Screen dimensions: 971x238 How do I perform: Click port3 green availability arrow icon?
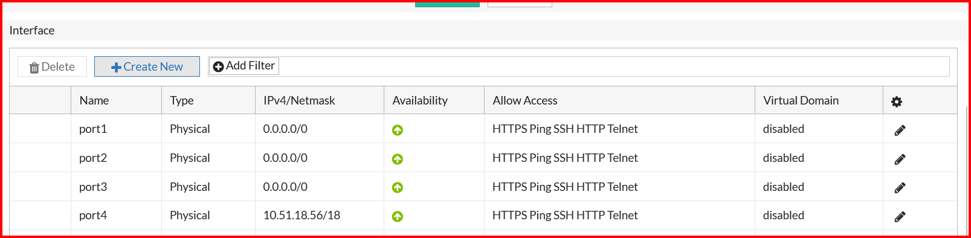[x=398, y=187]
